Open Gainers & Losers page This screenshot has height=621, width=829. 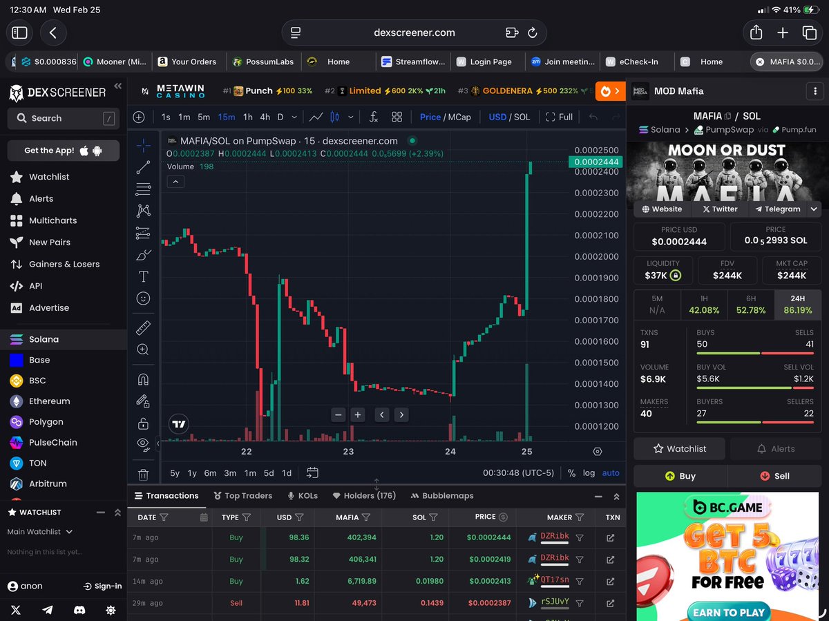point(64,264)
